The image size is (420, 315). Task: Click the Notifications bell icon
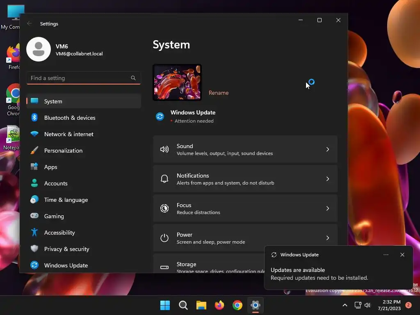tap(164, 179)
